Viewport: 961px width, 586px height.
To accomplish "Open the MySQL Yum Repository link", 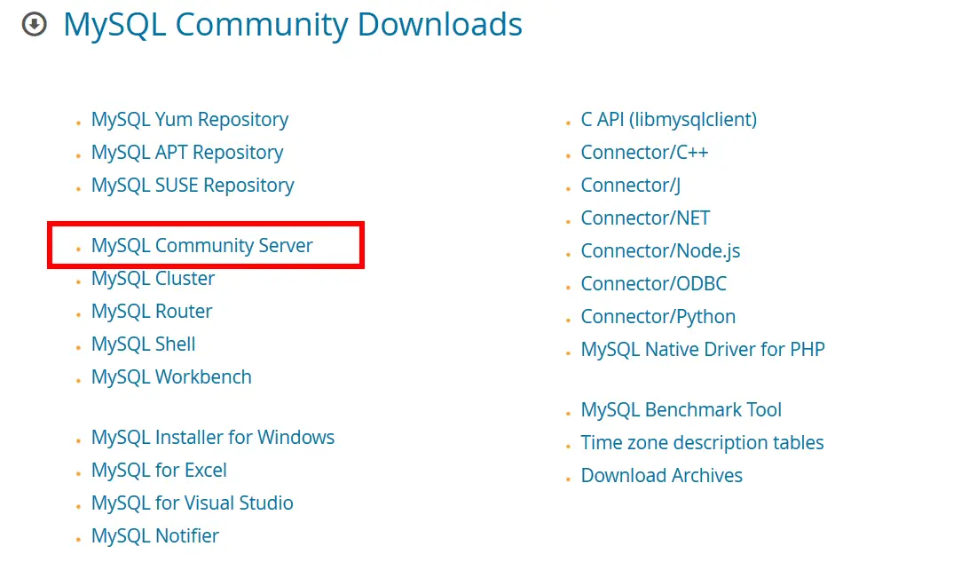I will point(190,120).
